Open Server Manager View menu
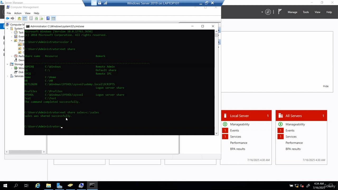Image resolution: width=338 pixels, height=190 pixels. (317, 12)
